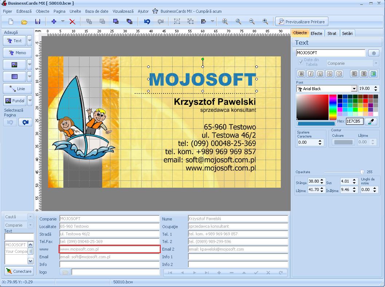This screenshot has width=385, height=287.
Task: Click the Memo button
Action: 17,53
